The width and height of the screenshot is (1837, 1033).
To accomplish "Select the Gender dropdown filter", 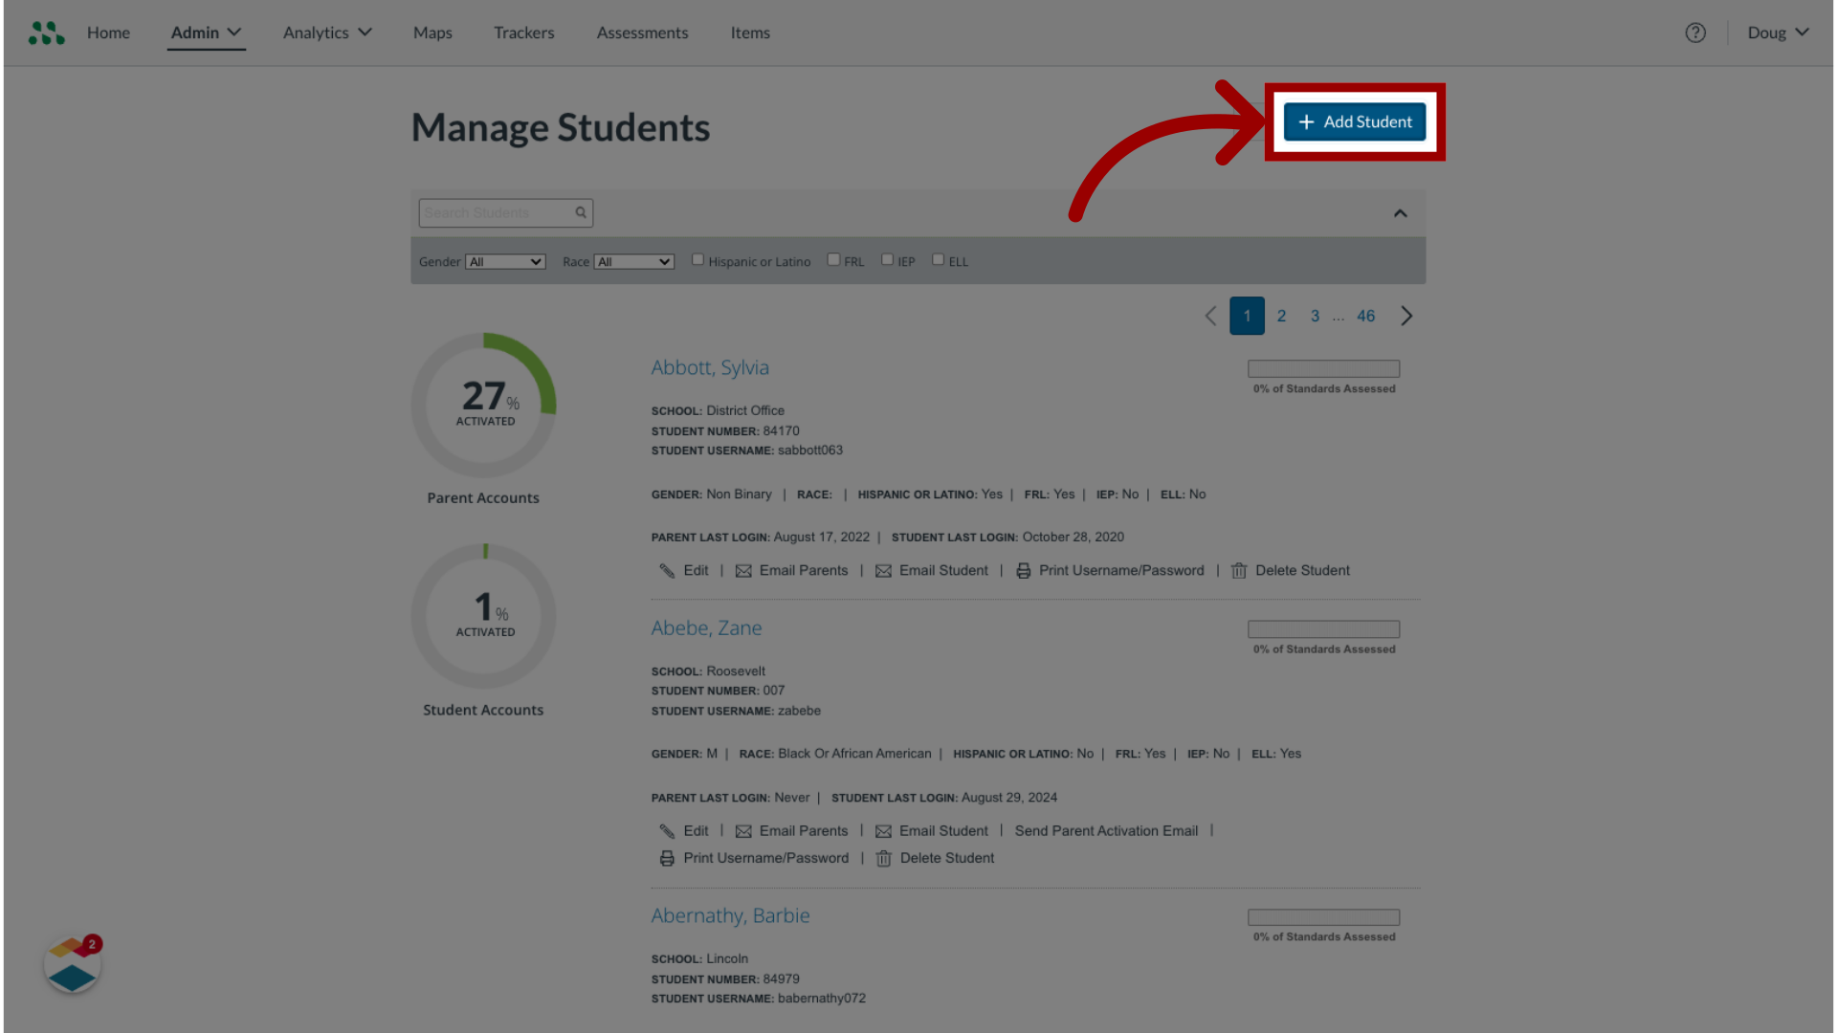I will coord(504,261).
